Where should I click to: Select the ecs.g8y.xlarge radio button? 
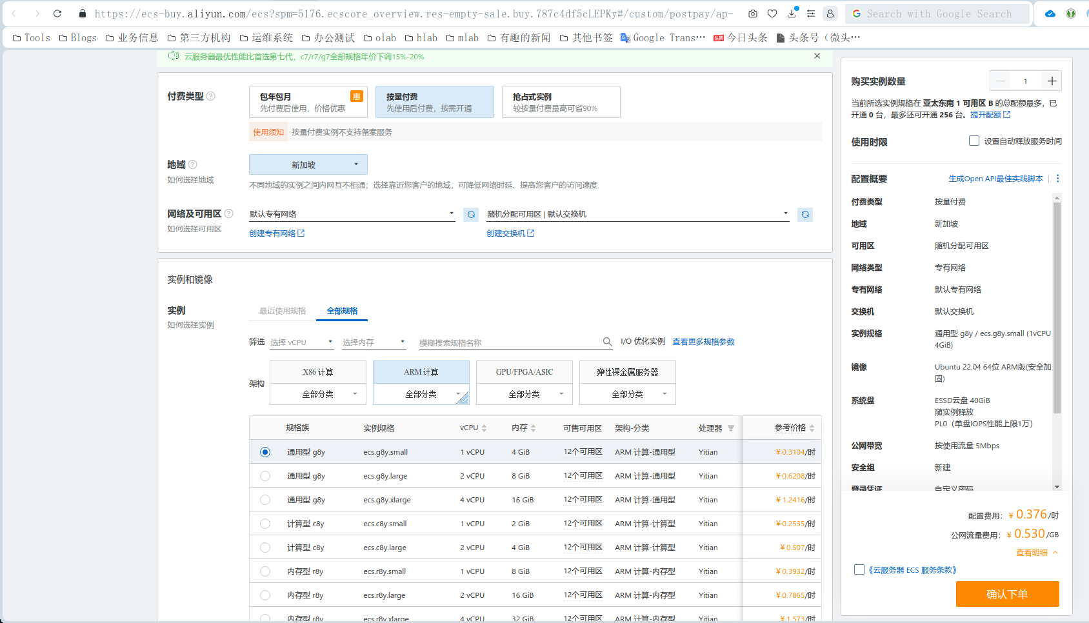[x=265, y=500]
